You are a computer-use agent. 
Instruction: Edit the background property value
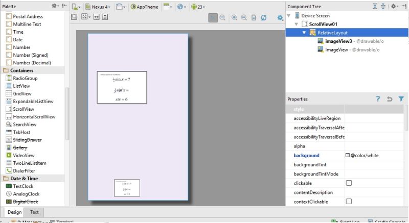pyautogui.click(x=374, y=155)
